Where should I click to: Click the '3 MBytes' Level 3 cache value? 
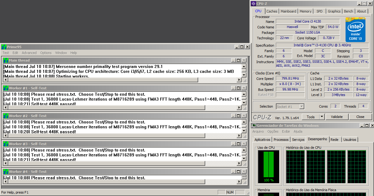pos(338,95)
